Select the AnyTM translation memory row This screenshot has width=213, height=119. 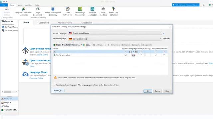pyautogui.click(x=110, y=55)
